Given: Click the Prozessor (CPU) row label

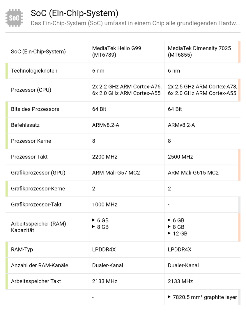Looking at the screenshot, I should (x=31, y=90).
